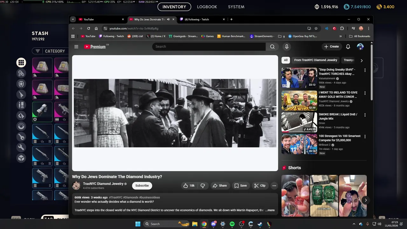Select the All filter chip
407x229 pixels.
pos(286,60)
